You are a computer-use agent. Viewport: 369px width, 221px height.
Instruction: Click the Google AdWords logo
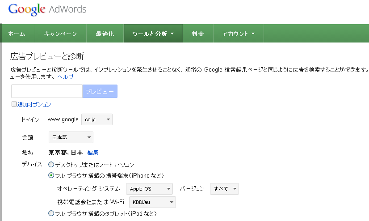pyautogui.click(x=47, y=10)
